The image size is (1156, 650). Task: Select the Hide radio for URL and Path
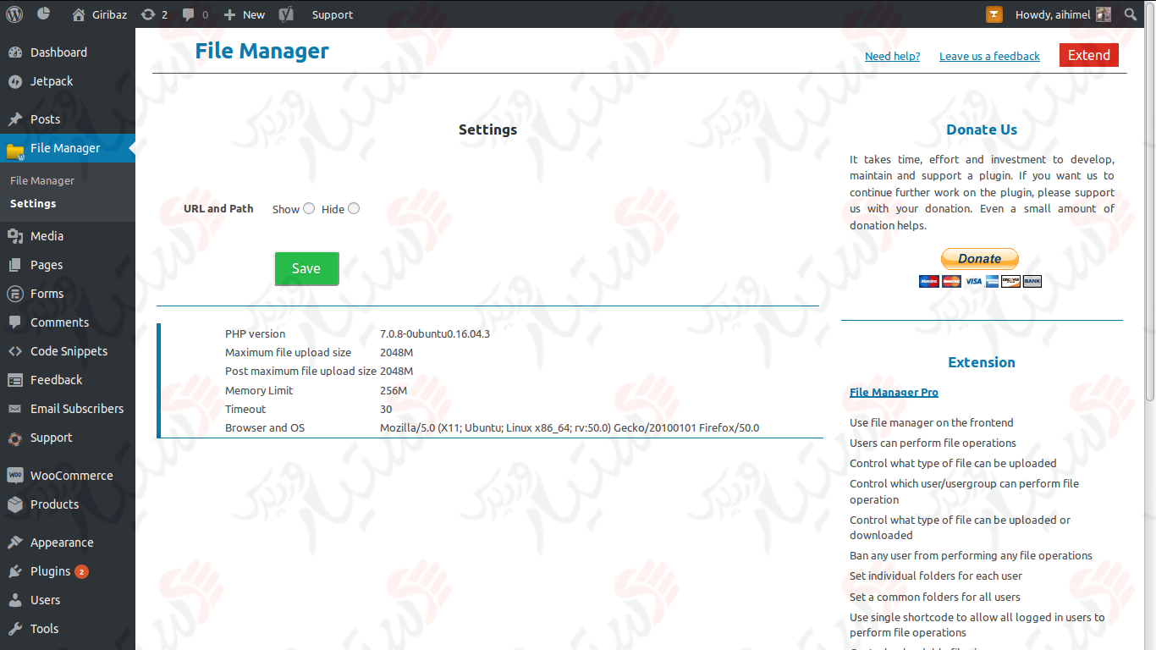click(x=353, y=207)
